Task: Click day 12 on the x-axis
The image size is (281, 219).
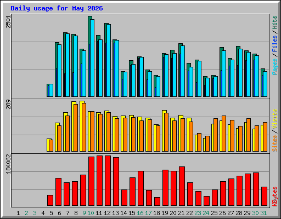Action: 107,213
